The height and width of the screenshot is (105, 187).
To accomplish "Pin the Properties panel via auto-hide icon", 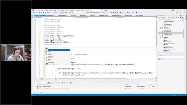I will click(182, 55).
